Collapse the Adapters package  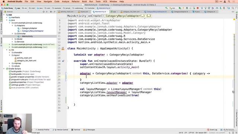tap(12, 26)
